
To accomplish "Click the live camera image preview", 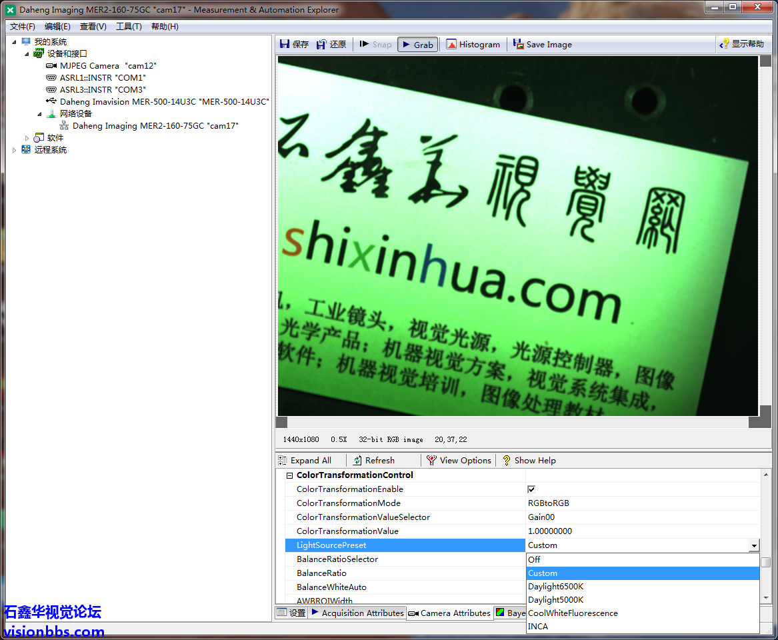I will click(517, 235).
